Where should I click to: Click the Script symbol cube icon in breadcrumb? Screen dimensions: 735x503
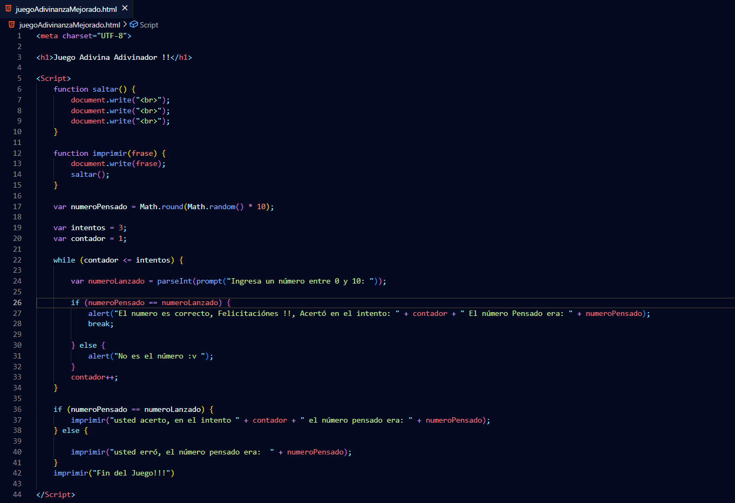pyautogui.click(x=134, y=24)
